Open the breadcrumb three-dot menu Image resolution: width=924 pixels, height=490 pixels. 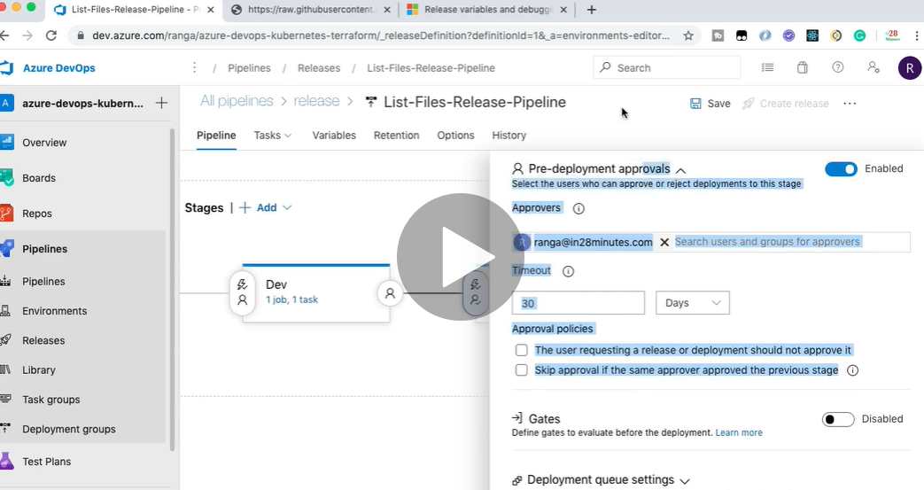coord(194,67)
